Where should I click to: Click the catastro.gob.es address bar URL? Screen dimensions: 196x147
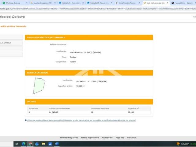point(98,9)
